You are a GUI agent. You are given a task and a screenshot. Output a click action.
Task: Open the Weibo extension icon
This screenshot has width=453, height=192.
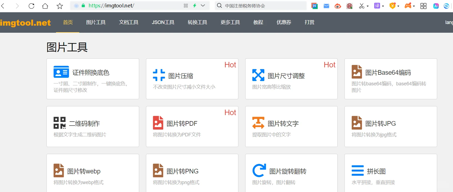click(338, 6)
